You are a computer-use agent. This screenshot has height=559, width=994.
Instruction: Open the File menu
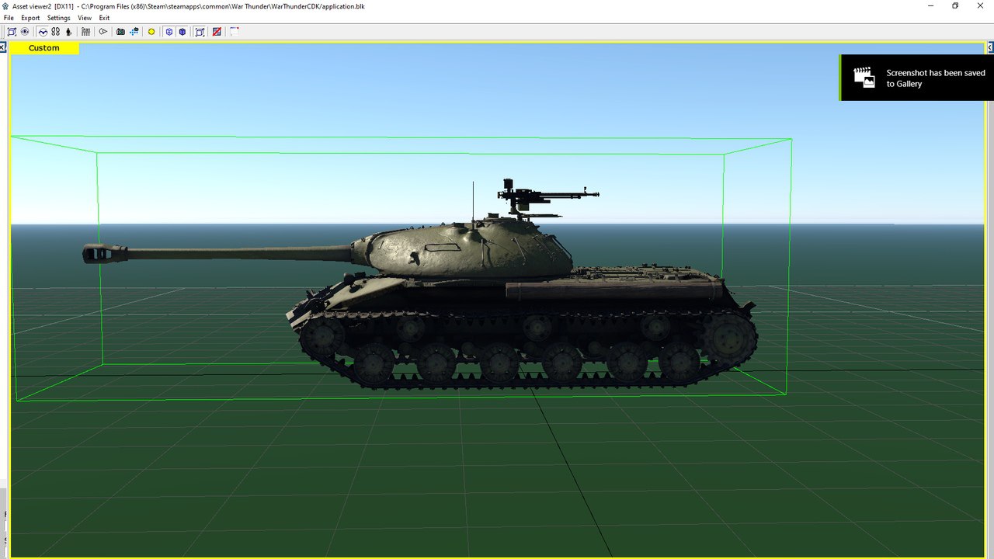9,18
